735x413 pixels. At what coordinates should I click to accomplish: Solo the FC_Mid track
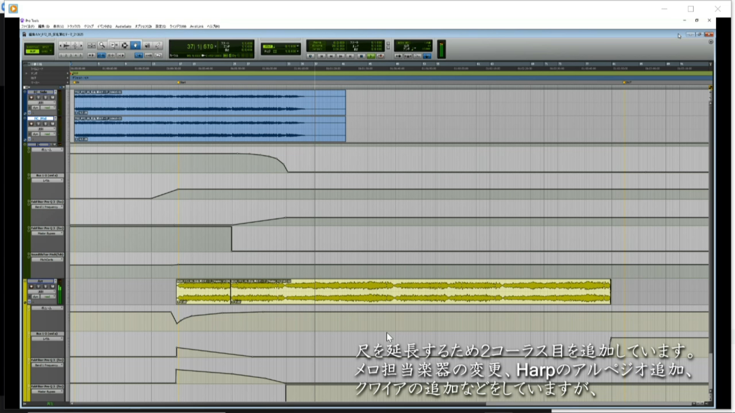[45, 124]
